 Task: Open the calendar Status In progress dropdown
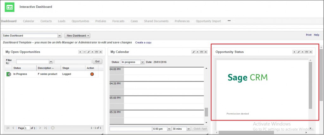click(x=142, y=62)
